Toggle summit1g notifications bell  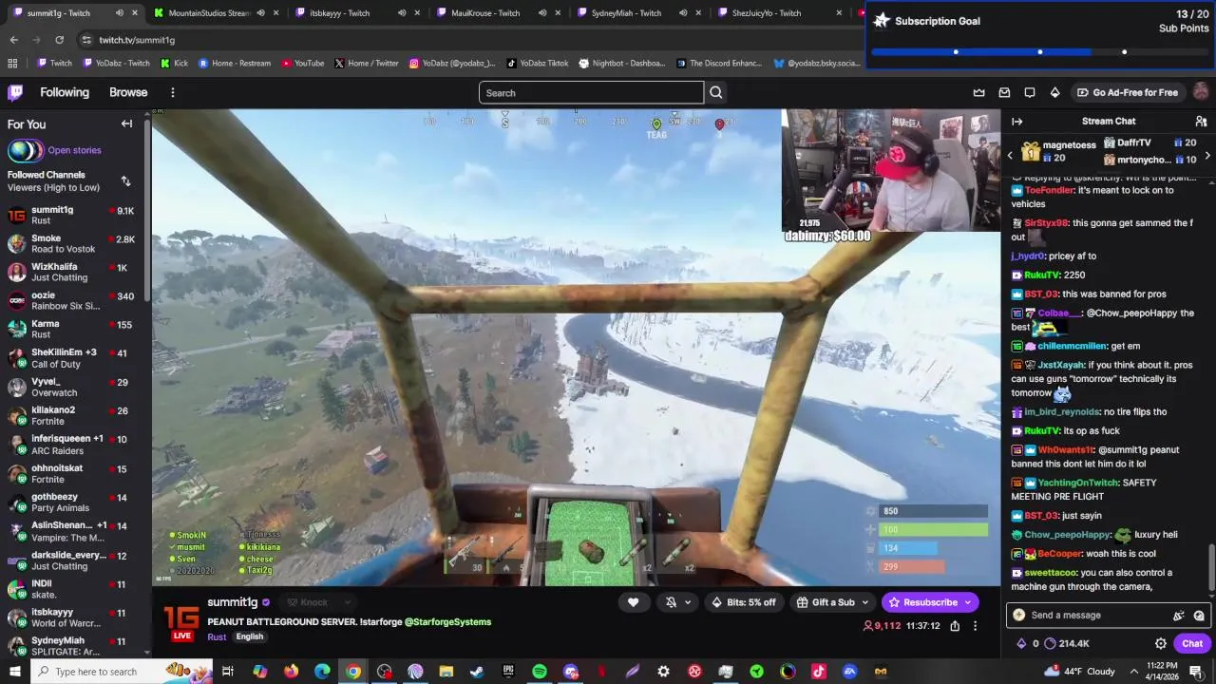(x=671, y=602)
